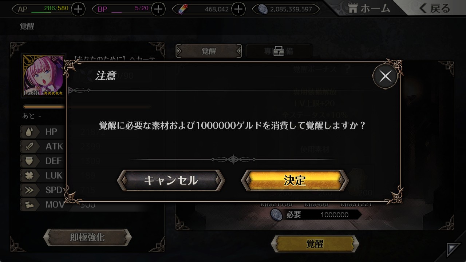Cancel awakening with キャンセル button
This screenshot has height=262, width=466.
[171, 180]
